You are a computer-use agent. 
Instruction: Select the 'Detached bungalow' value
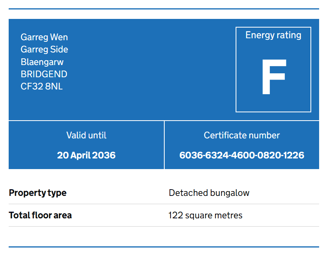tap(209, 193)
